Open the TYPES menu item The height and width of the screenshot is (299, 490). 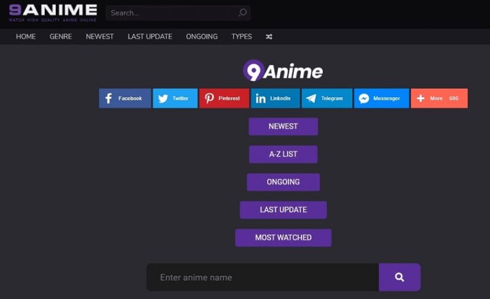pos(241,37)
